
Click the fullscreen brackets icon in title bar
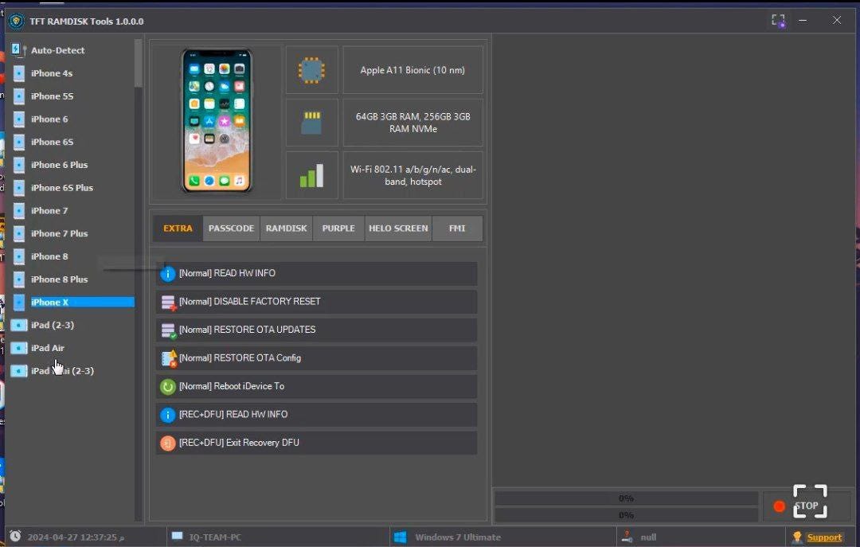(778, 21)
